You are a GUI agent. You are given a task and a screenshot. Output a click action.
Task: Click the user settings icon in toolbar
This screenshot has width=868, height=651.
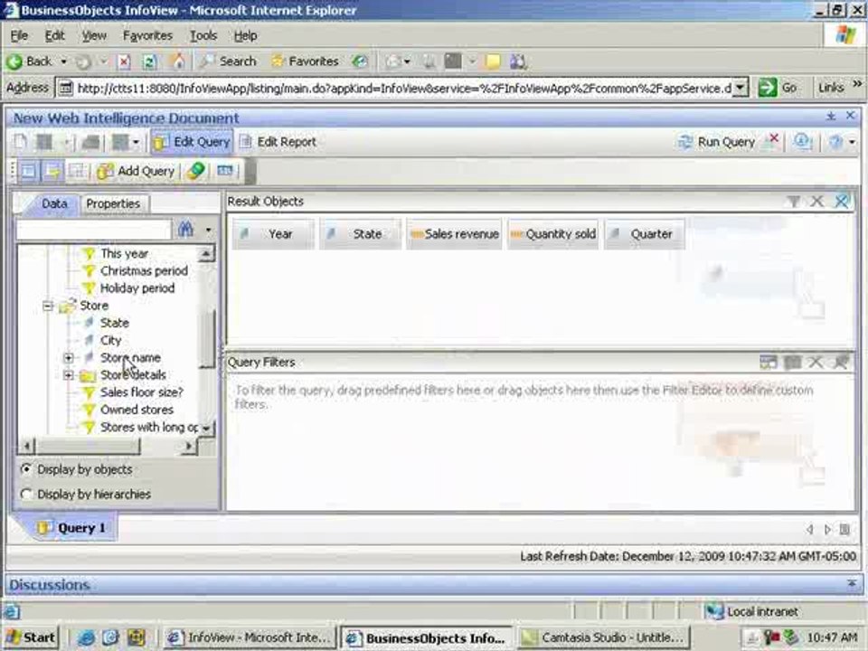(x=802, y=142)
